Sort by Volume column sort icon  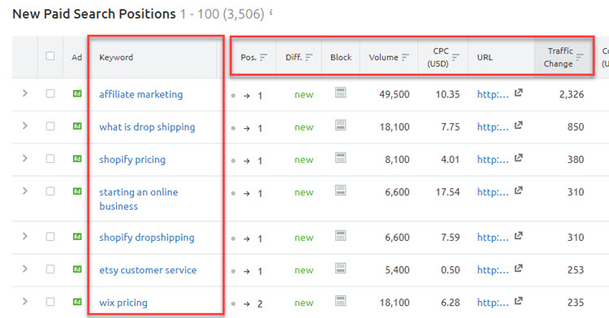tap(405, 58)
